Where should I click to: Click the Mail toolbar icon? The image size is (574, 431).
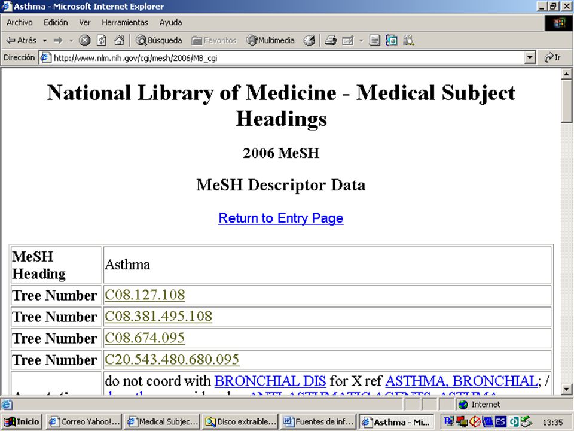[x=347, y=40]
